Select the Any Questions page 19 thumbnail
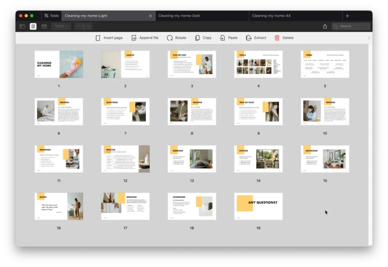This screenshot has height=267, width=388. pyautogui.click(x=258, y=206)
